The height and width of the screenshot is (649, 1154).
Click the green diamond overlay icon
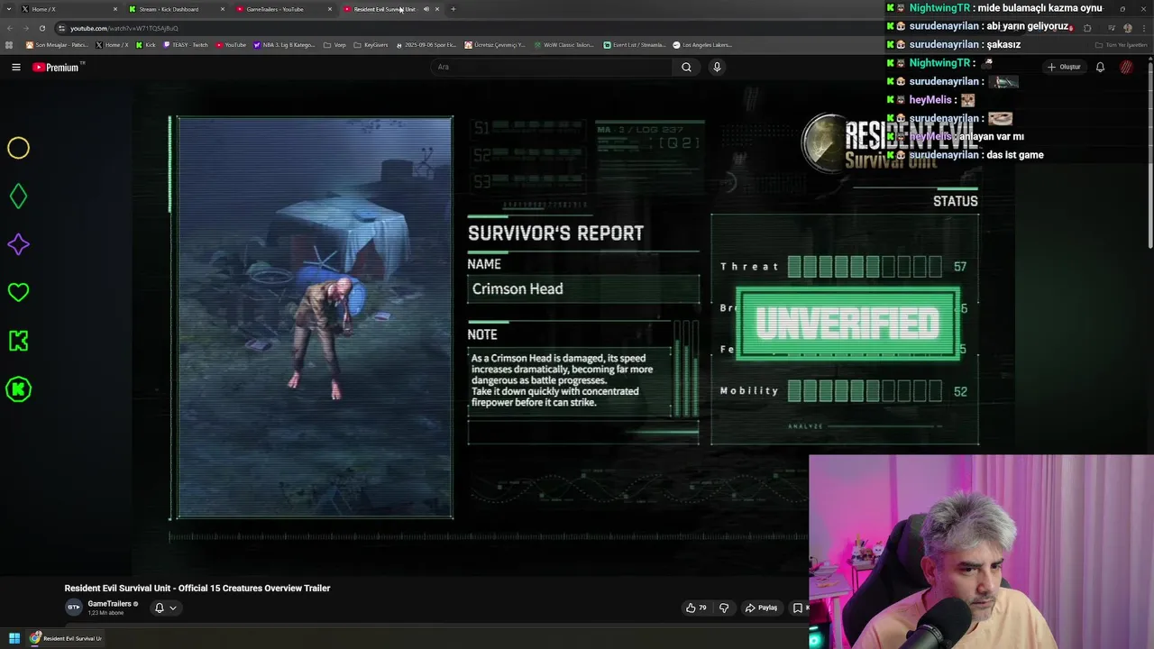pos(18,197)
